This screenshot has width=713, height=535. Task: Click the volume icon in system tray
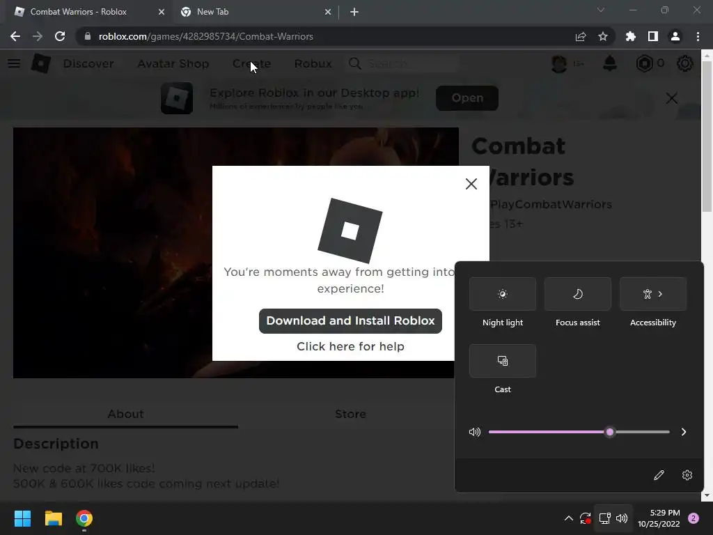[621, 518]
